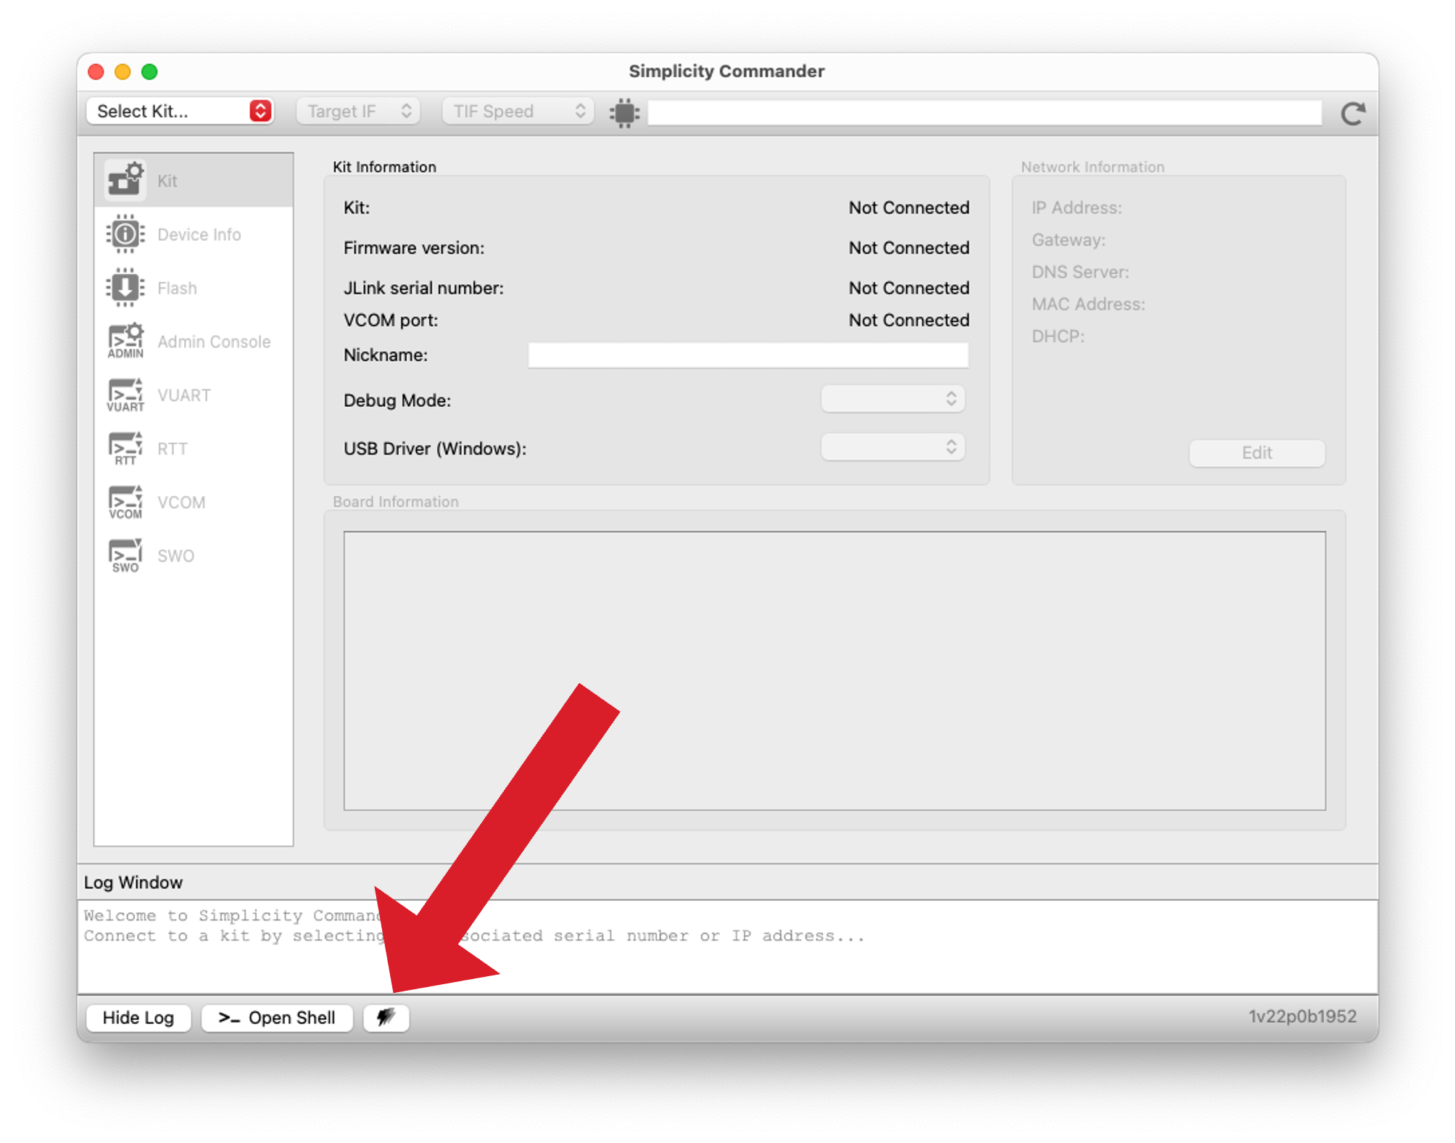Expand the USB Driver (Windows) dropdown
This screenshot has width=1455, height=1143.
point(892,447)
